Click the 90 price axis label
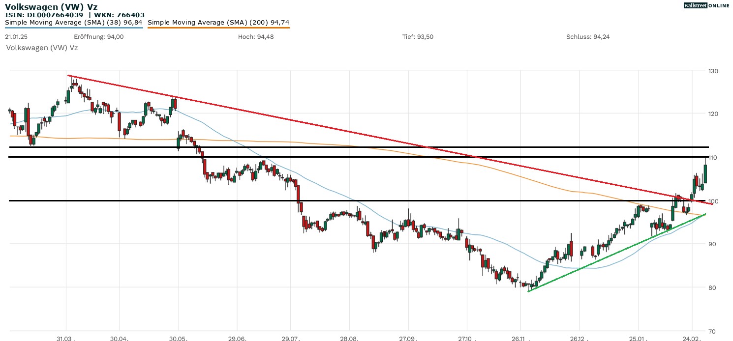Viewport: 733px width, 341px height. pyautogui.click(x=711, y=244)
